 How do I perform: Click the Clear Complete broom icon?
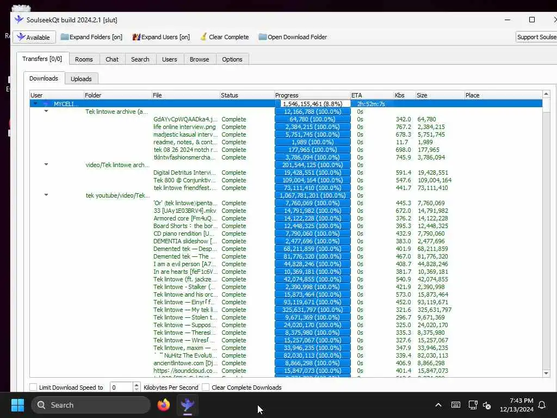point(203,36)
